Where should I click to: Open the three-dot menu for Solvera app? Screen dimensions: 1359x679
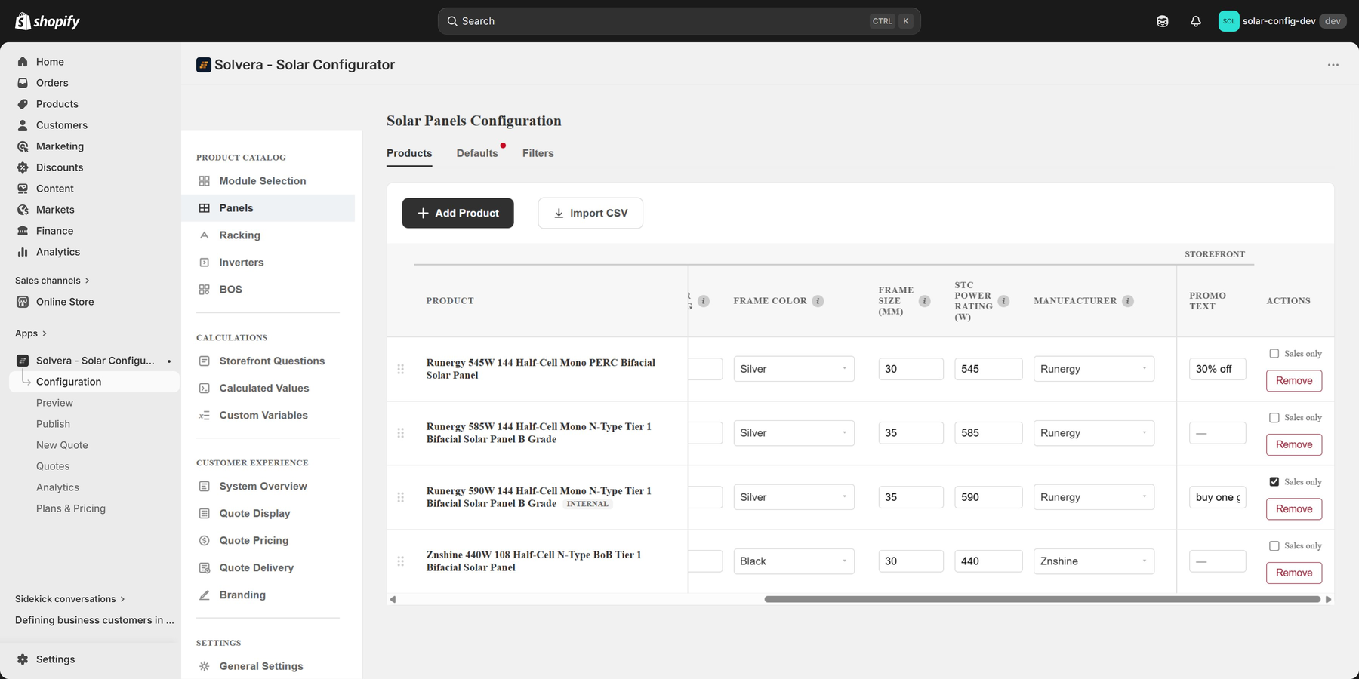[x=1333, y=65]
